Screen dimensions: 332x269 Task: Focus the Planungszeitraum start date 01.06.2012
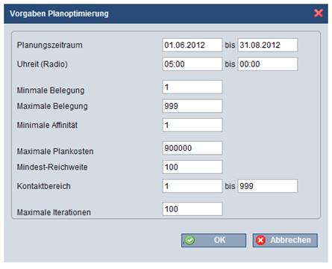[x=192, y=45]
